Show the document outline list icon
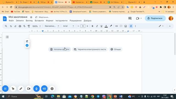Image resolution: width=176 pixels, height=99 pixels. click(7, 37)
